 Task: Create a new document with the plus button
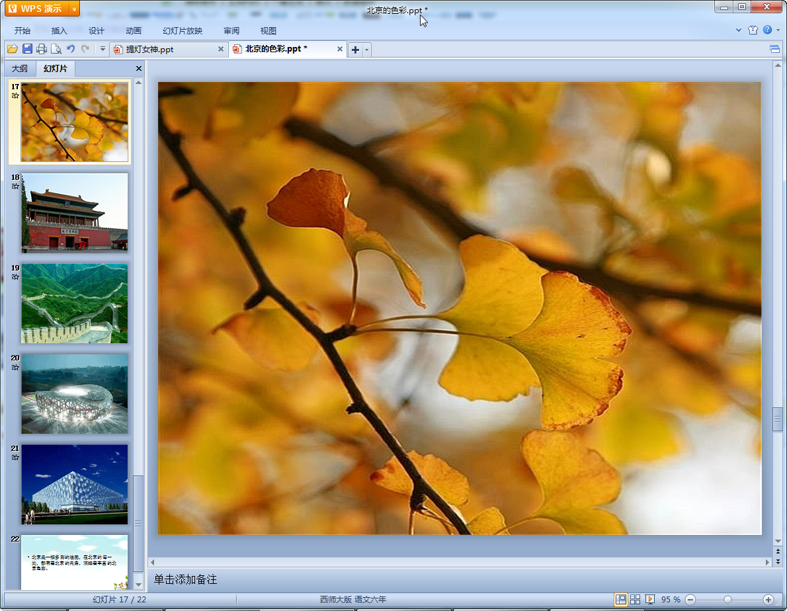click(355, 50)
